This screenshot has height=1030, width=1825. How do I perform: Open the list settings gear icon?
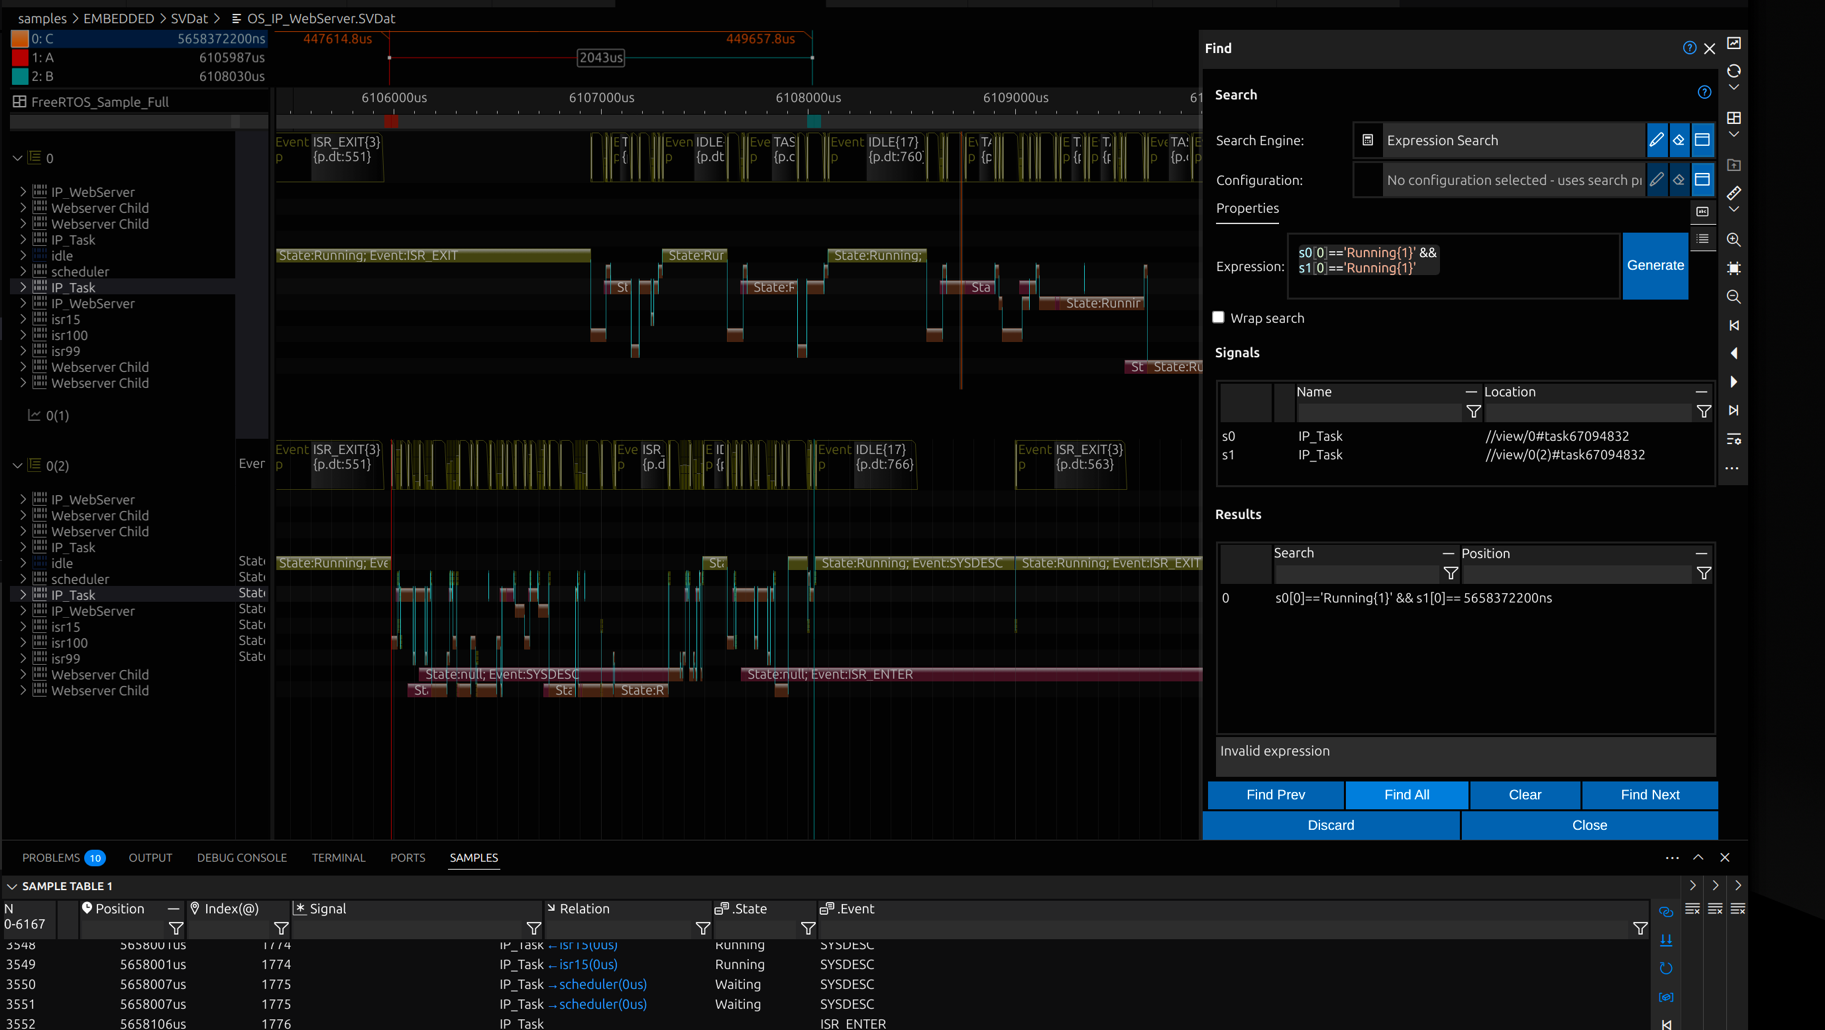click(x=1733, y=439)
